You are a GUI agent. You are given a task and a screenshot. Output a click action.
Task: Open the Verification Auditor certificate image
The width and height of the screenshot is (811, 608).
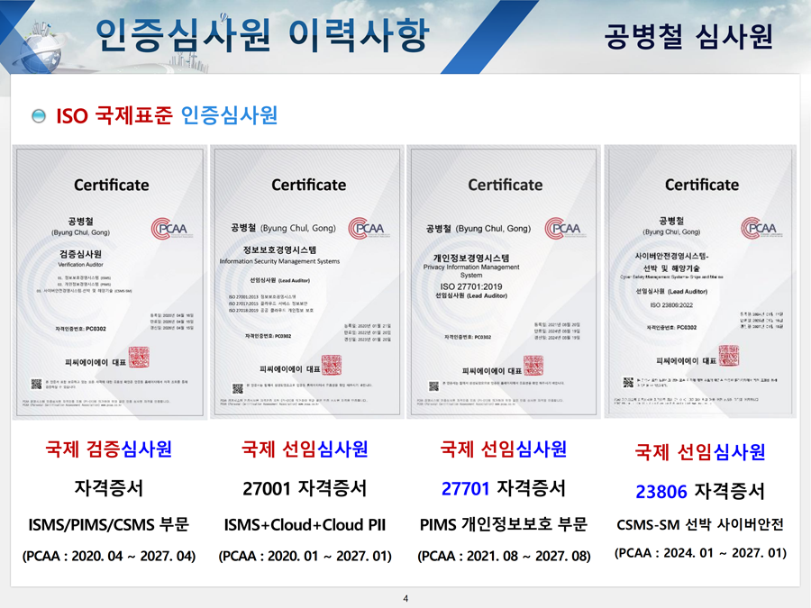[x=110, y=280]
